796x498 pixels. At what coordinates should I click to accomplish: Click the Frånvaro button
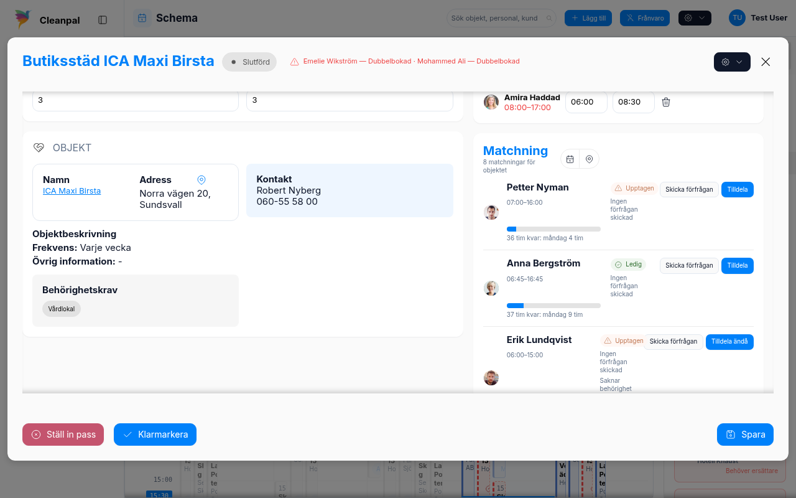644,18
